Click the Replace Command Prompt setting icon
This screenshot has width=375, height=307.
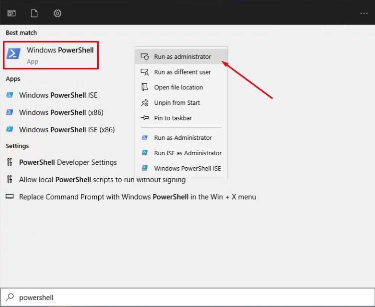[9, 197]
